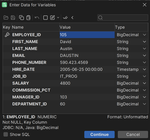150x140 pixels.
Task: Select the SALARY row name
Action: click(21, 83)
